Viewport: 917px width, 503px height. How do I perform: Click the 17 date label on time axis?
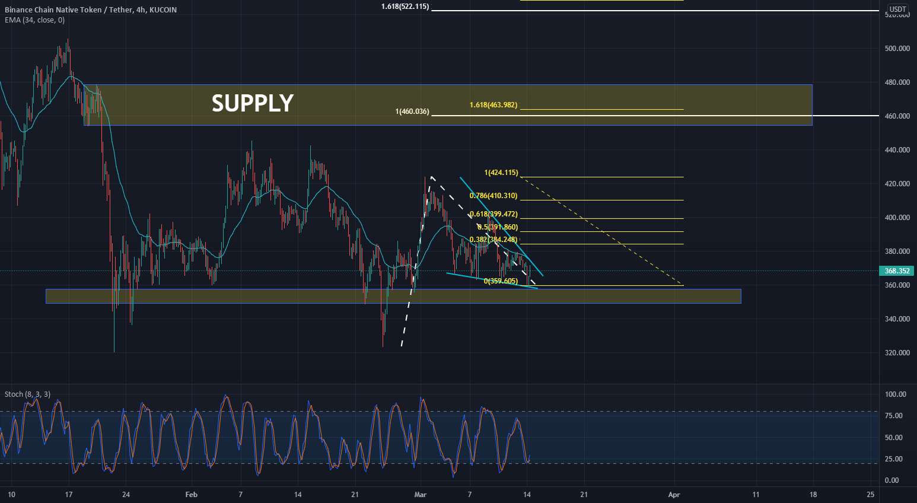(69, 494)
